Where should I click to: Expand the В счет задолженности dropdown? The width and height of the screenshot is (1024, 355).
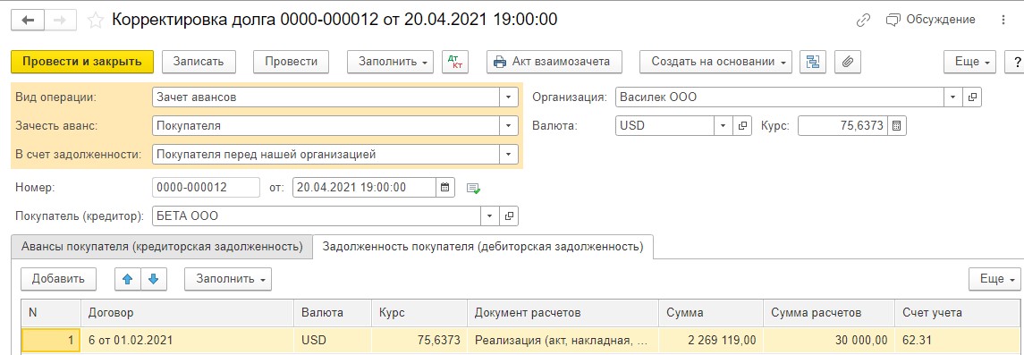[x=508, y=155]
